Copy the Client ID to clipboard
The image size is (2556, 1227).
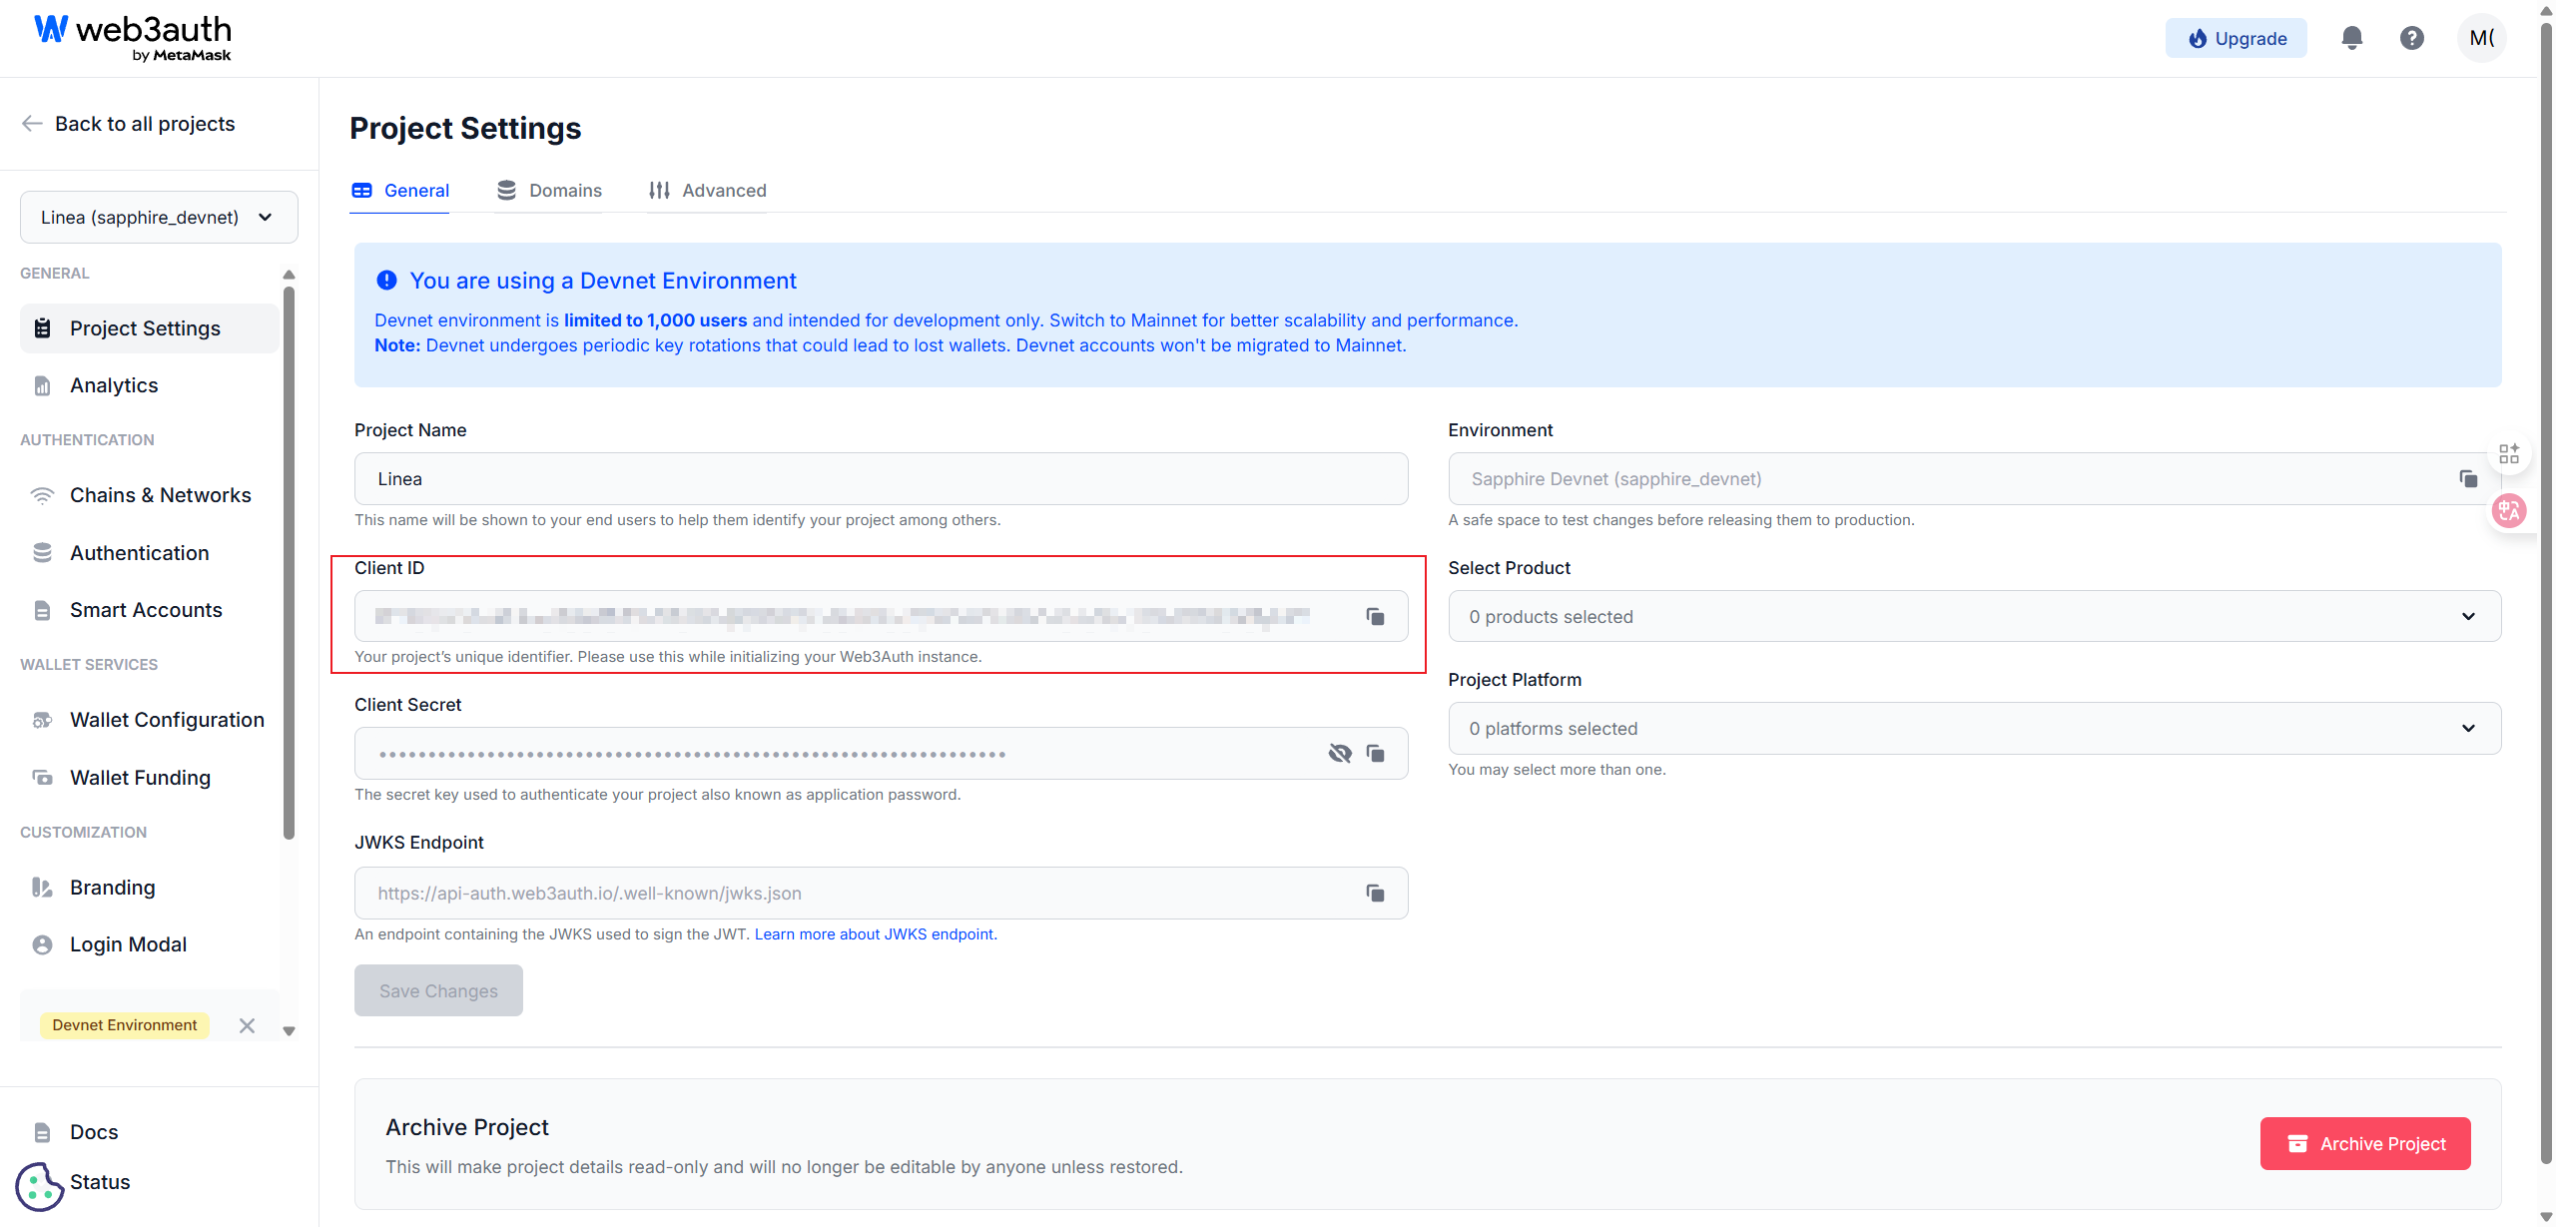[x=1375, y=616]
